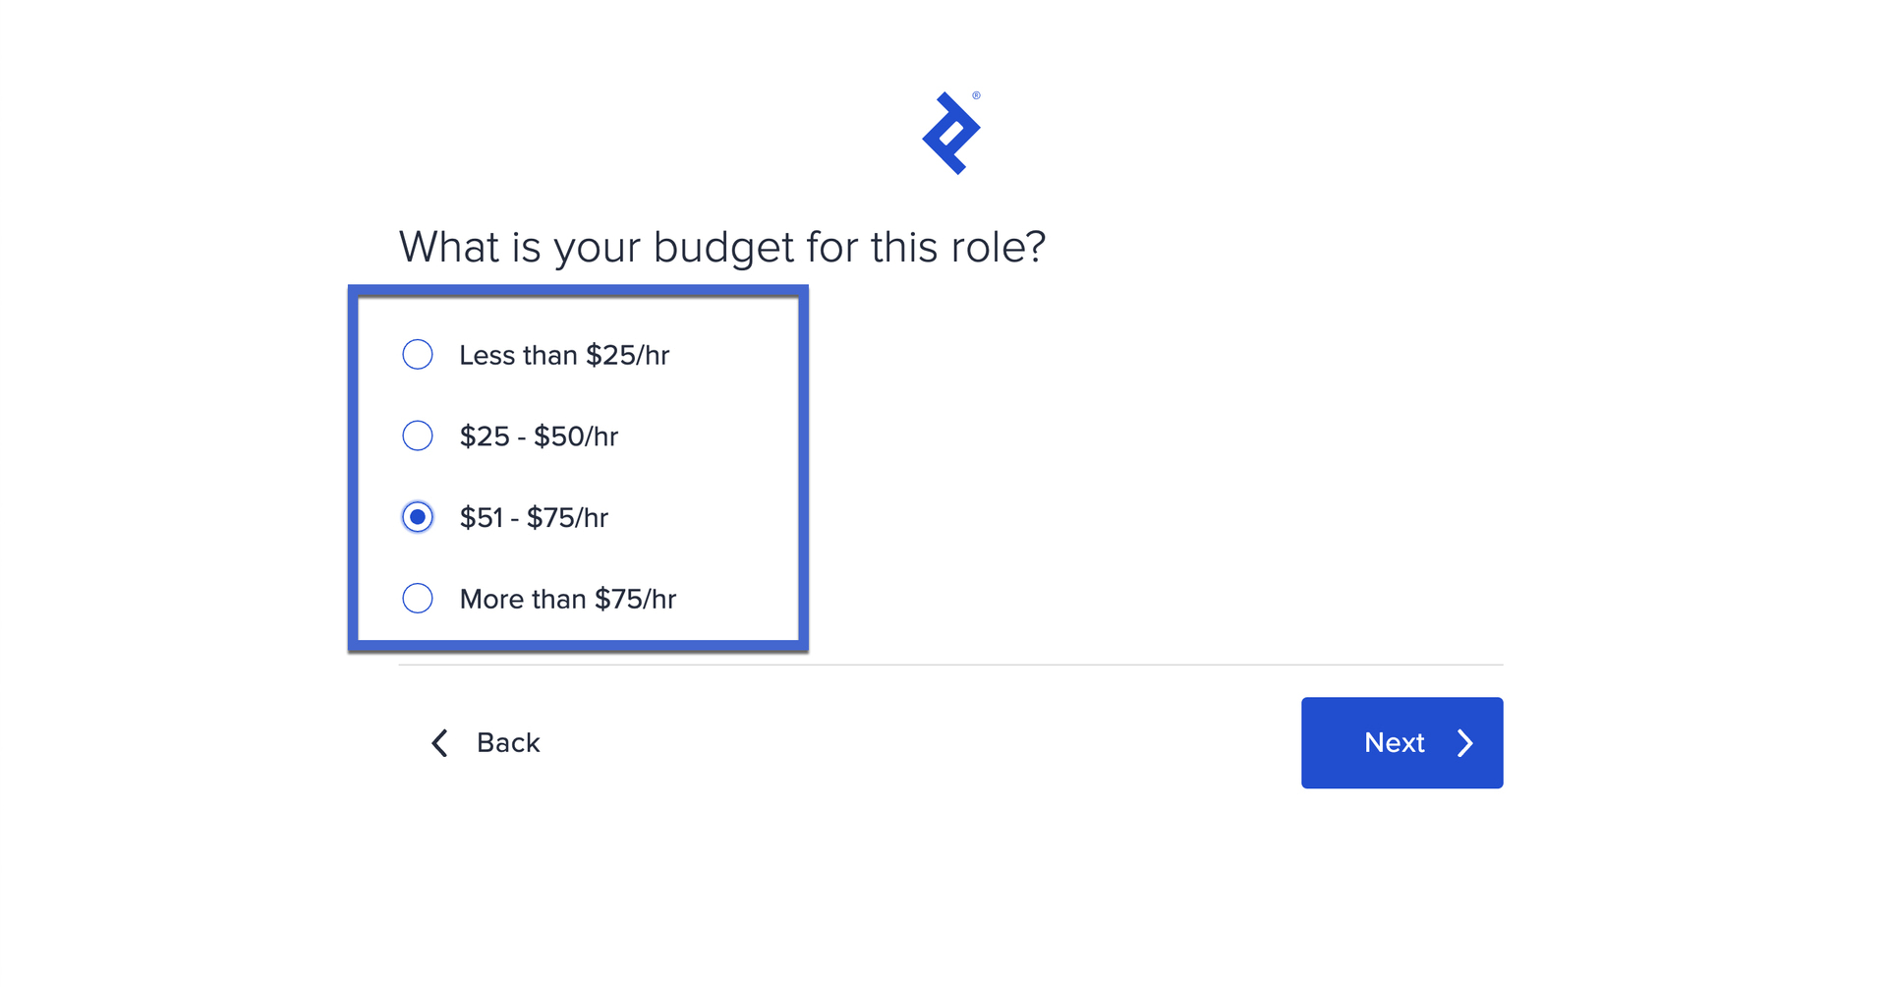
Task: Go back using the Back text
Action: pos(508,743)
